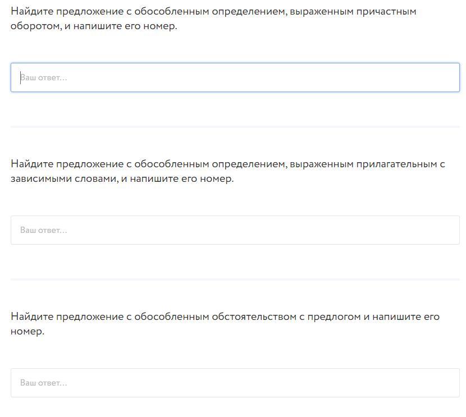
Task: Click the divider line below the second answer field
Action: coord(235,279)
